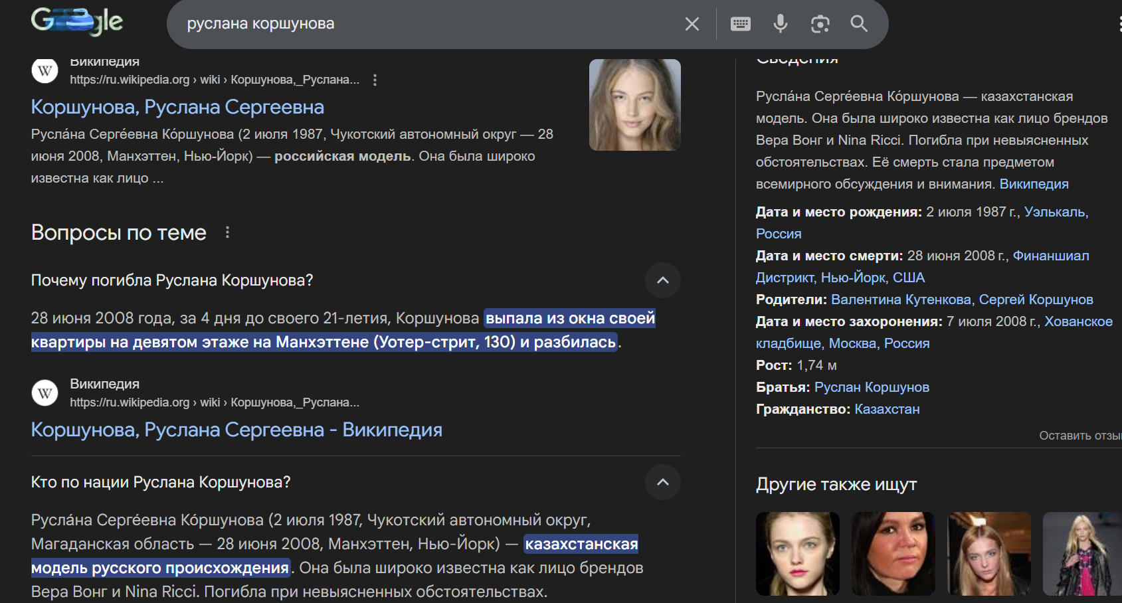
Task: Clear the search query text
Action: tap(692, 24)
